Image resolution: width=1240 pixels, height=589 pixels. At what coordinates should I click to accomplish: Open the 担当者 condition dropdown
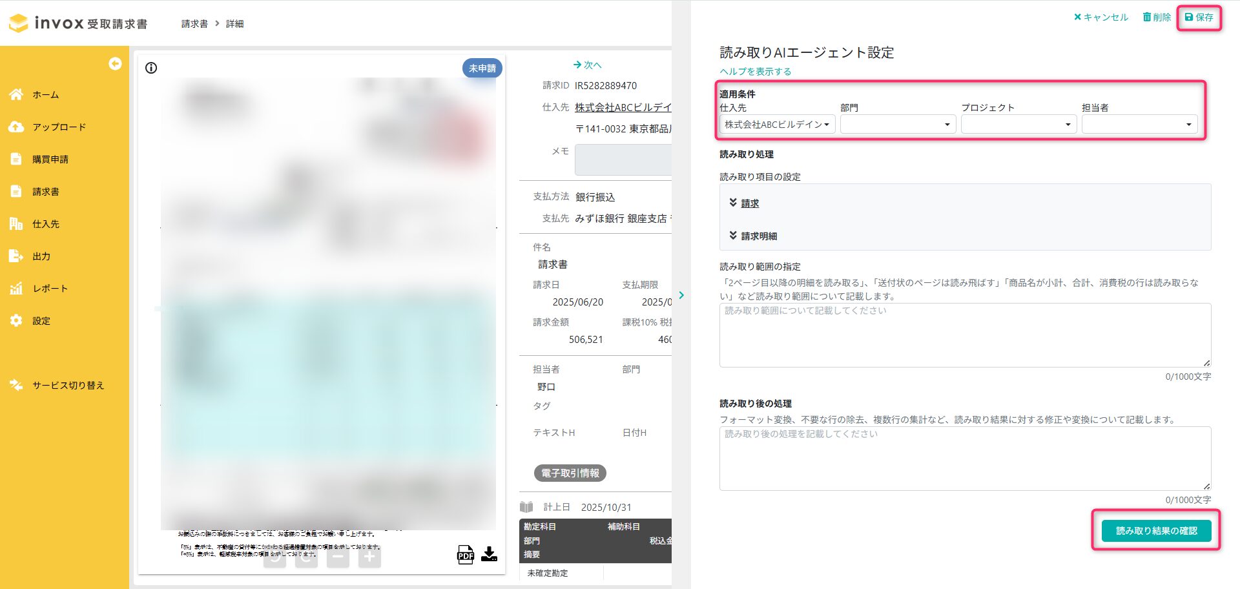[x=1139, y=124]
